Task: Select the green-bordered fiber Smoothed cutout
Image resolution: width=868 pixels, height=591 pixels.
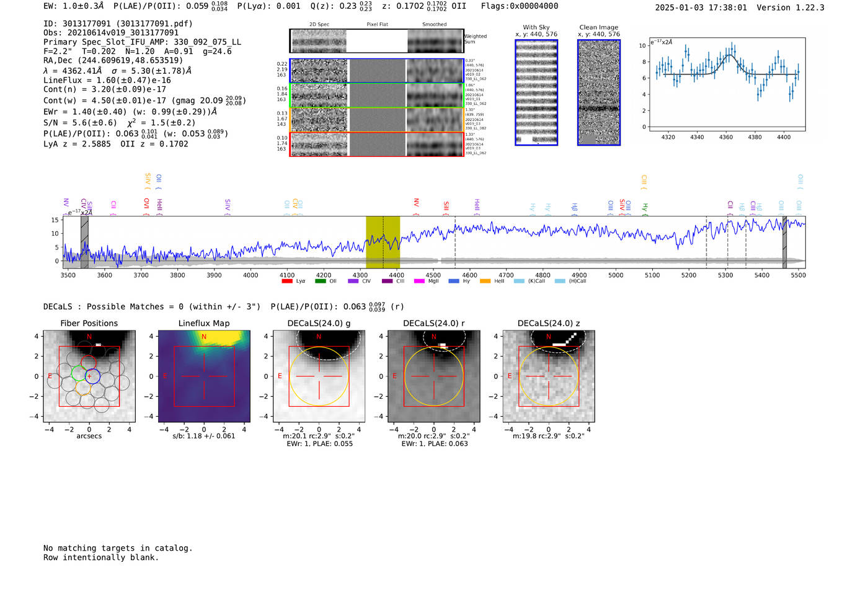Action: click(x=435, y=96)
